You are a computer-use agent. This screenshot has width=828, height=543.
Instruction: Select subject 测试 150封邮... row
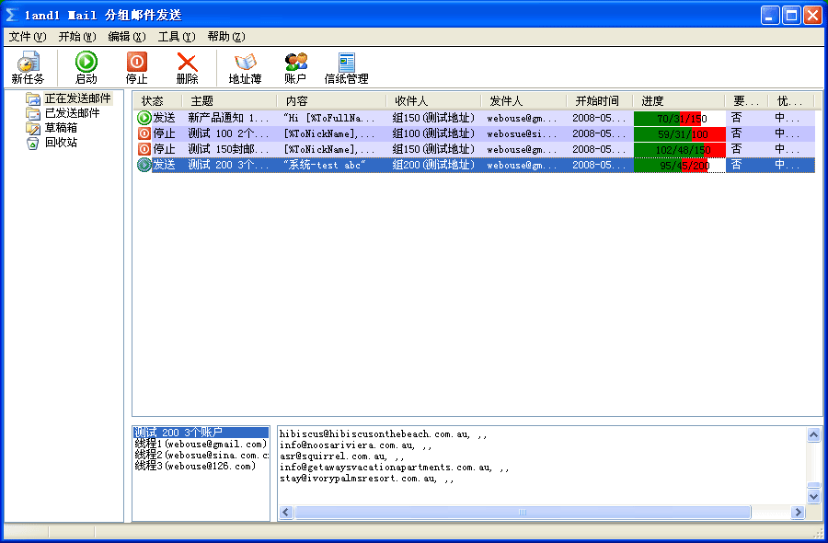coord(229,149)
